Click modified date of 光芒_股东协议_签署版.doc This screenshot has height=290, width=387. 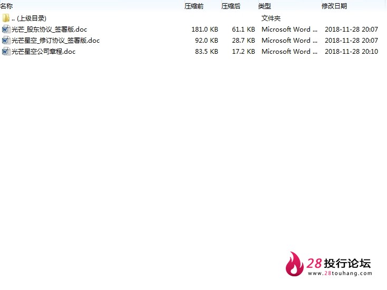pos(352,30)
